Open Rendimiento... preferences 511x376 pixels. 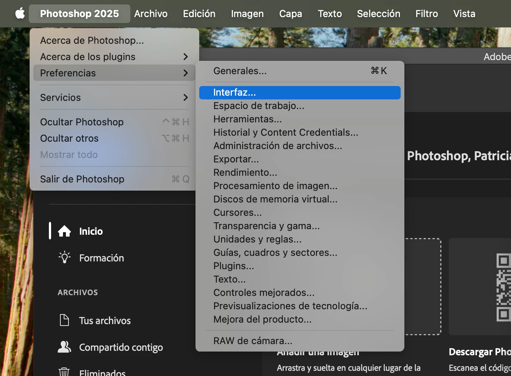[300, 172]
